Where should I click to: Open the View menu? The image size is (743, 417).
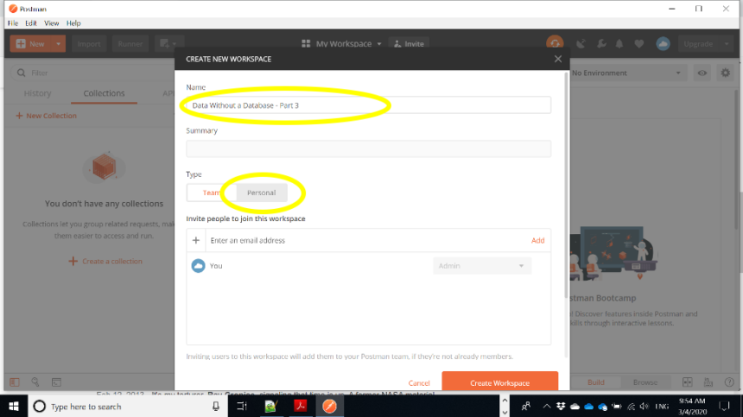pyautogui.click(x=51, y=22)
